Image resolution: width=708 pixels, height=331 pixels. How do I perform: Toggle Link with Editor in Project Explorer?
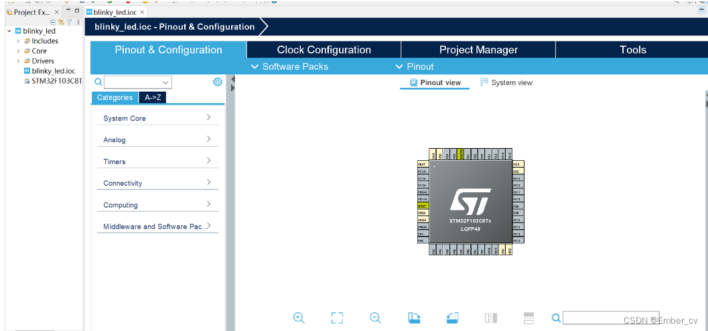(61, 21)
